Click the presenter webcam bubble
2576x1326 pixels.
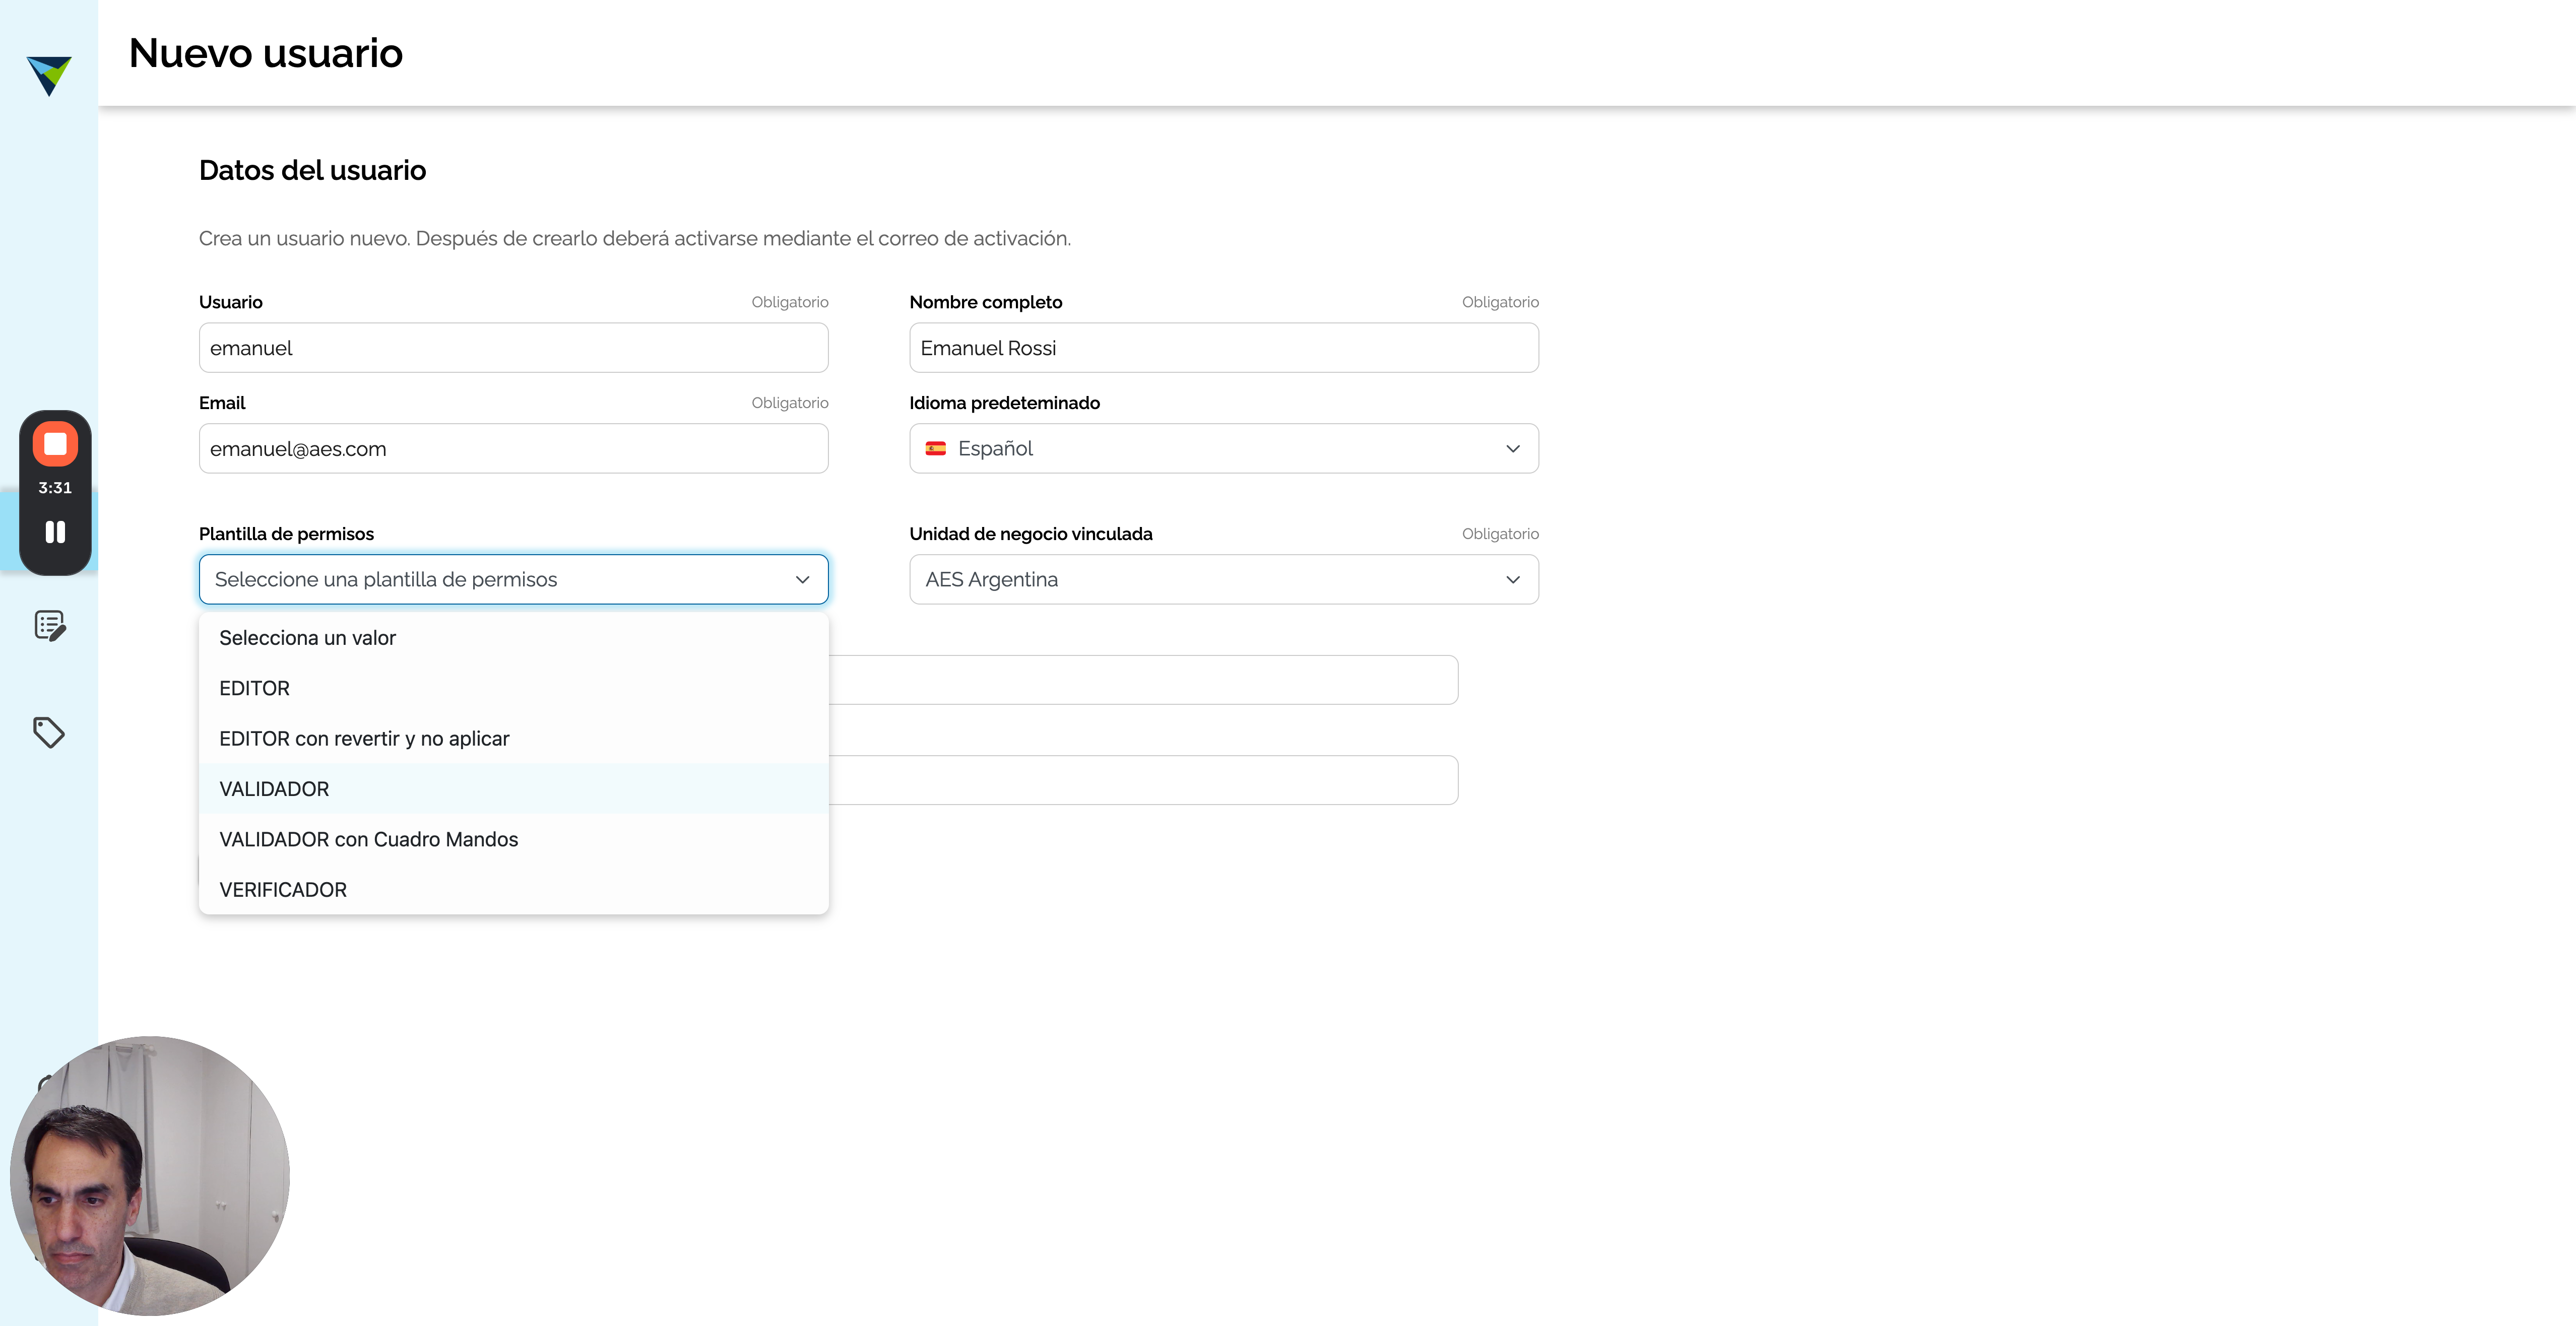[150, 1175]
